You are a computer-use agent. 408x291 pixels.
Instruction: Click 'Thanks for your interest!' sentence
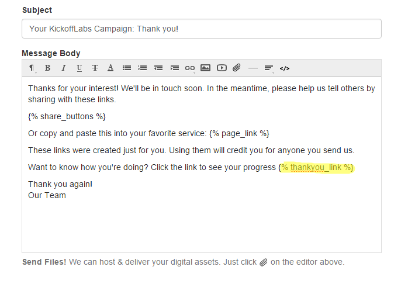tap(74, 88)
